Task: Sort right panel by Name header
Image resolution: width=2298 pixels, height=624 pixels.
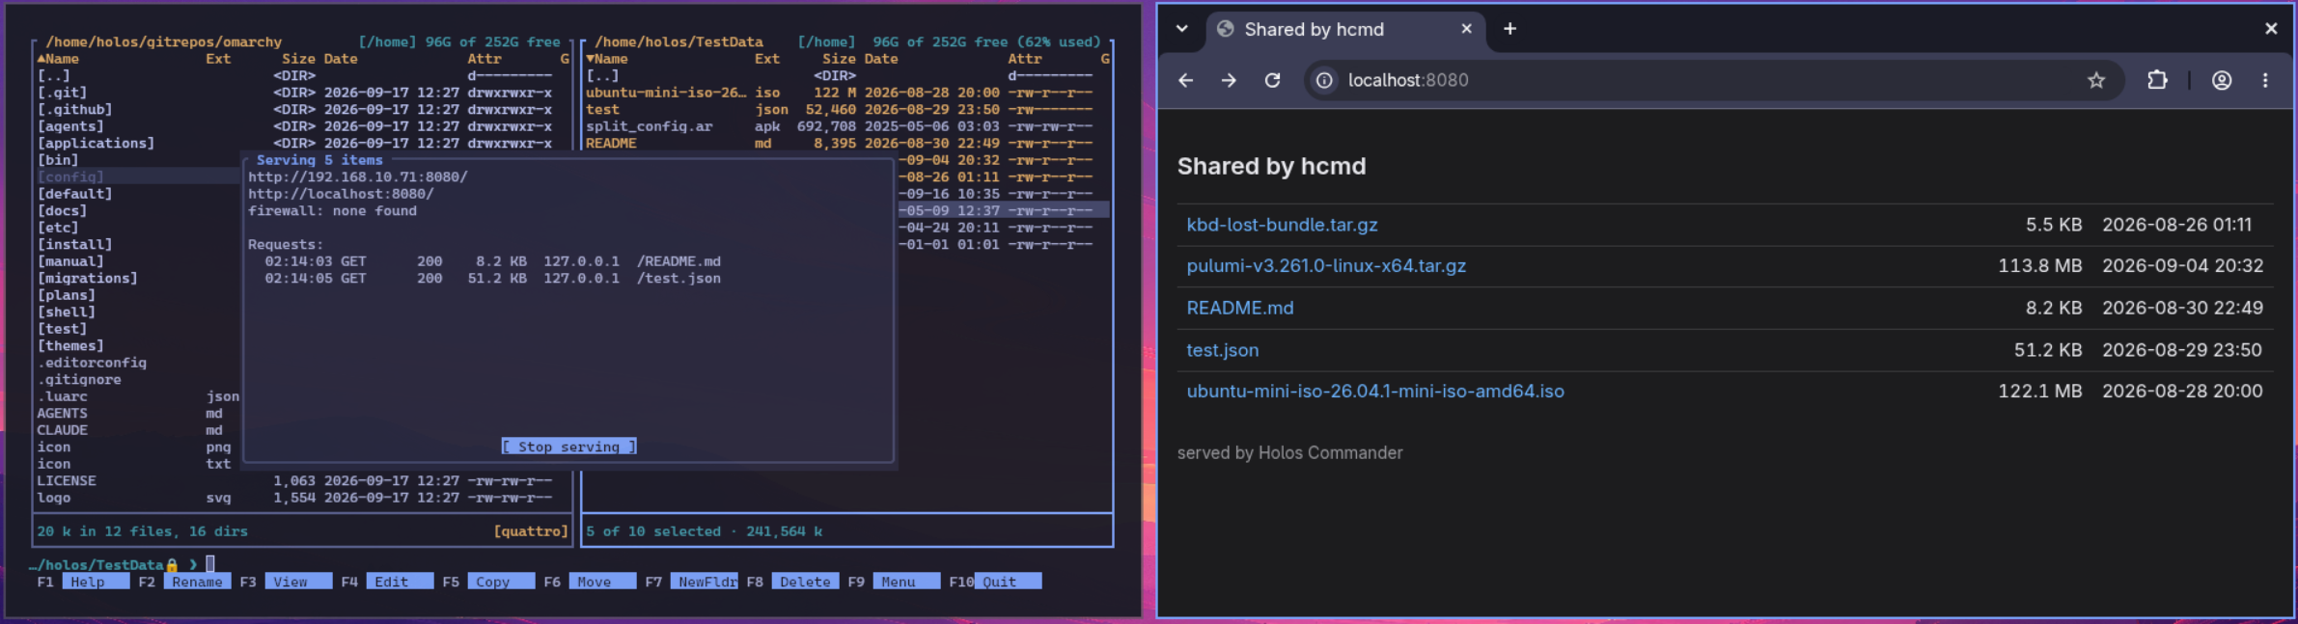Action: pos(607,59)
